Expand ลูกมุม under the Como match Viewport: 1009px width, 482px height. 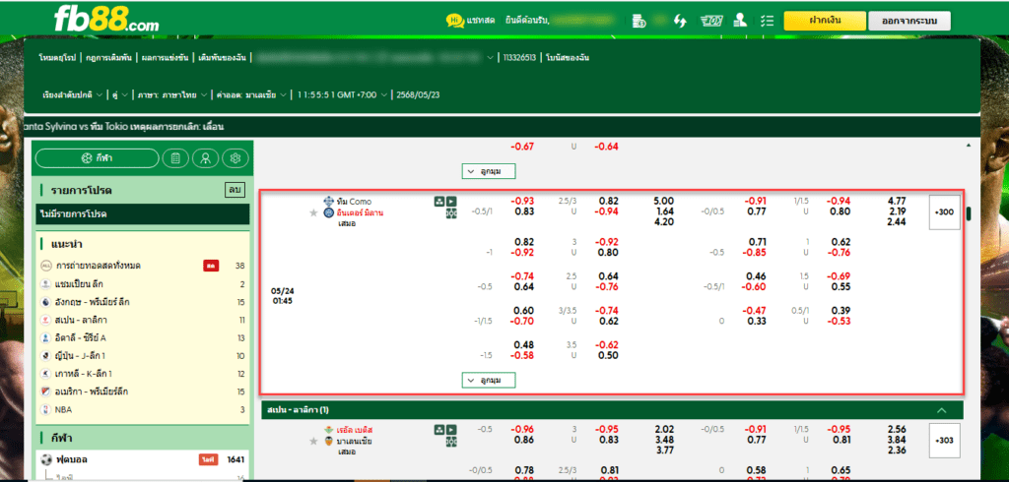click(x=489, y=381)
